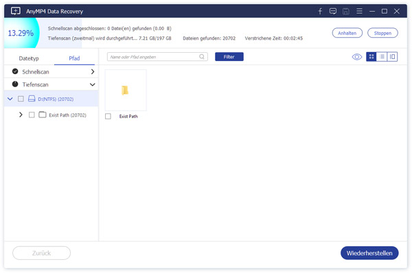Check the Exist Path thumbnail checkbox
412x273 pixels.
click(x=108, y=117)
